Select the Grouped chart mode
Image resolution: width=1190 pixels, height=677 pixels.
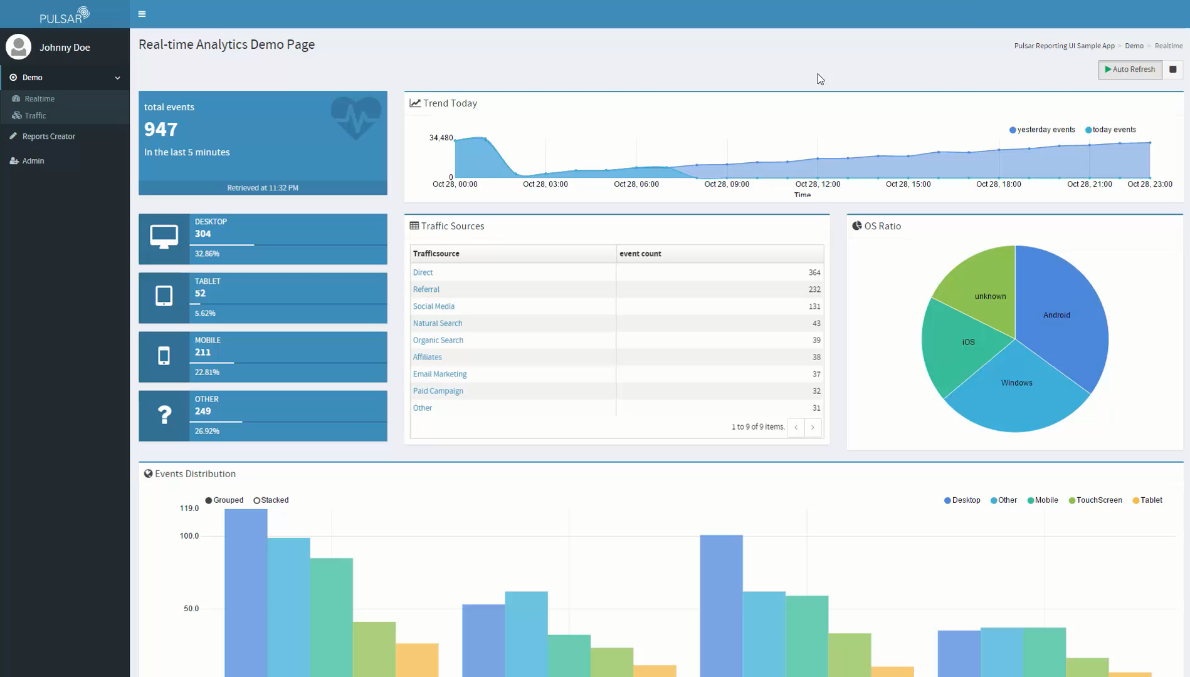point(224,500)
